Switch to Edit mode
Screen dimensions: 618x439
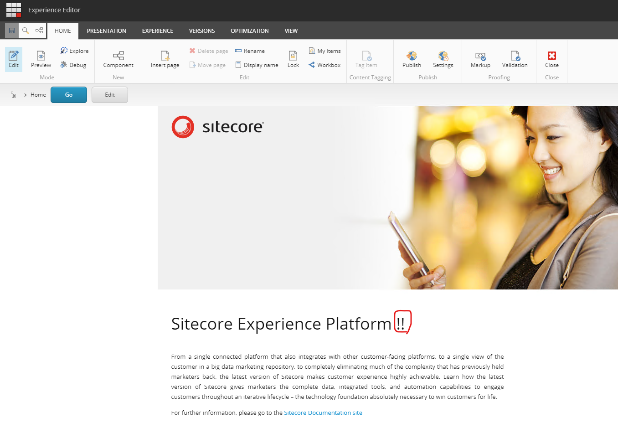click(14, 59)
